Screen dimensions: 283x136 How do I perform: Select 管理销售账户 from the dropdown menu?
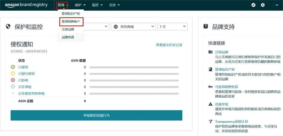tap(71, 22)
